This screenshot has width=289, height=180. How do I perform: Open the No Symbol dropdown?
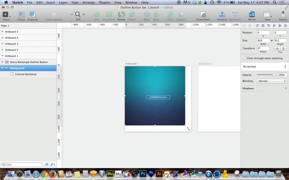265,67
